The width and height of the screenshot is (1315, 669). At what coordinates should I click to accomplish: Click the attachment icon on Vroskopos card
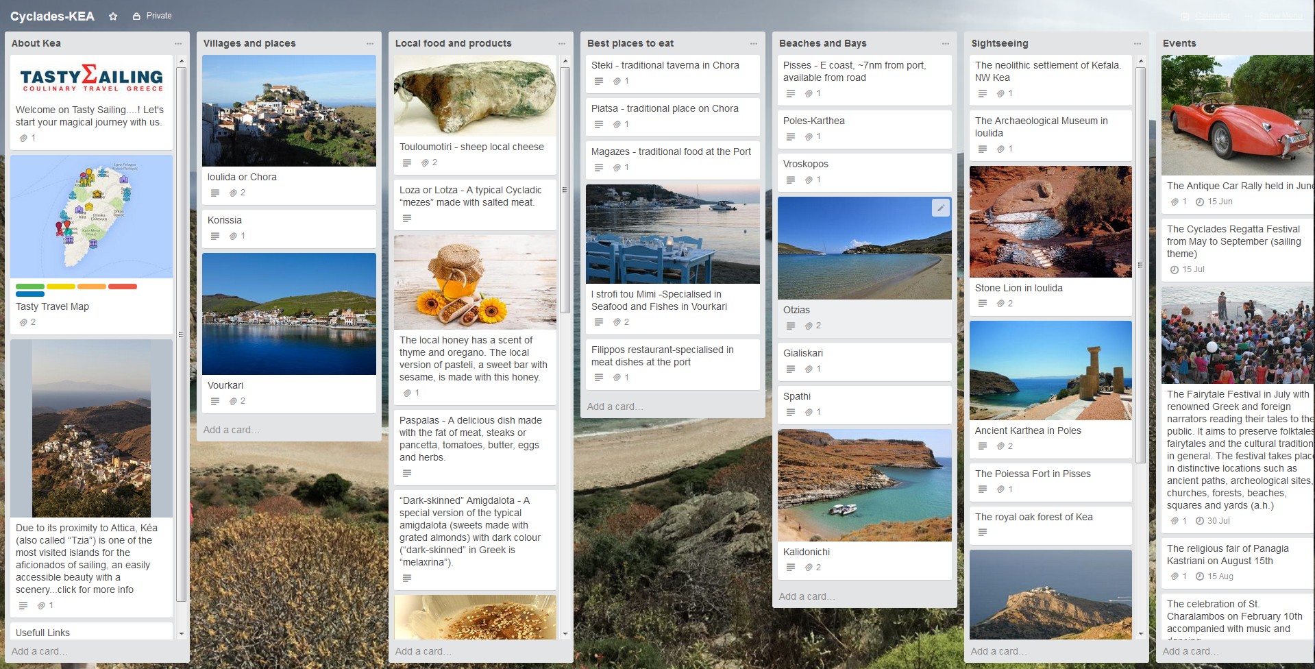(809, 180)
